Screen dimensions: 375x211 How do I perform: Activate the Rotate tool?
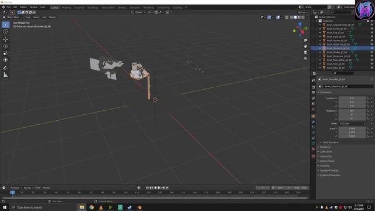[5, 46]
